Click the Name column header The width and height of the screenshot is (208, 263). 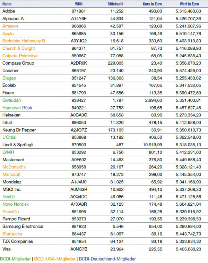pos(7,4)
